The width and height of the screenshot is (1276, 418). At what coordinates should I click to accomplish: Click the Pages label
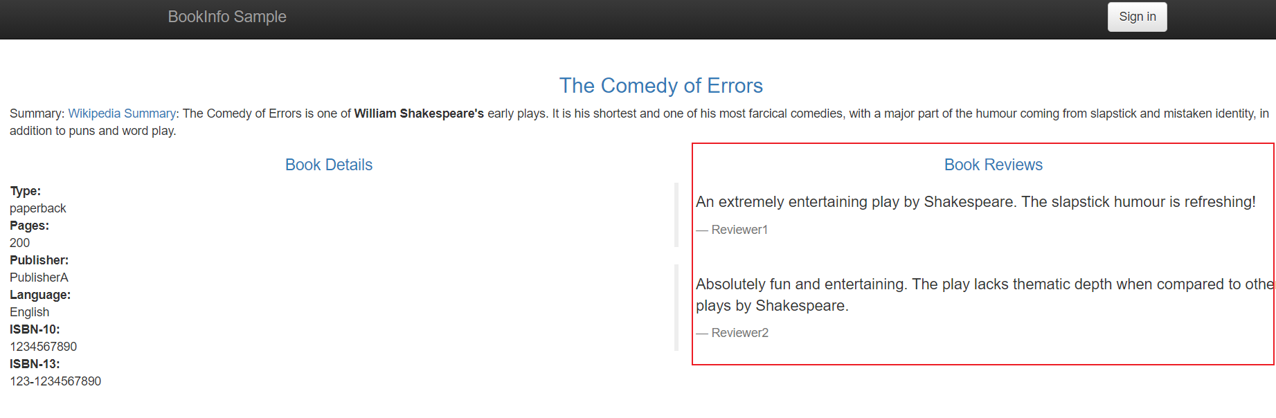point(29,226)
